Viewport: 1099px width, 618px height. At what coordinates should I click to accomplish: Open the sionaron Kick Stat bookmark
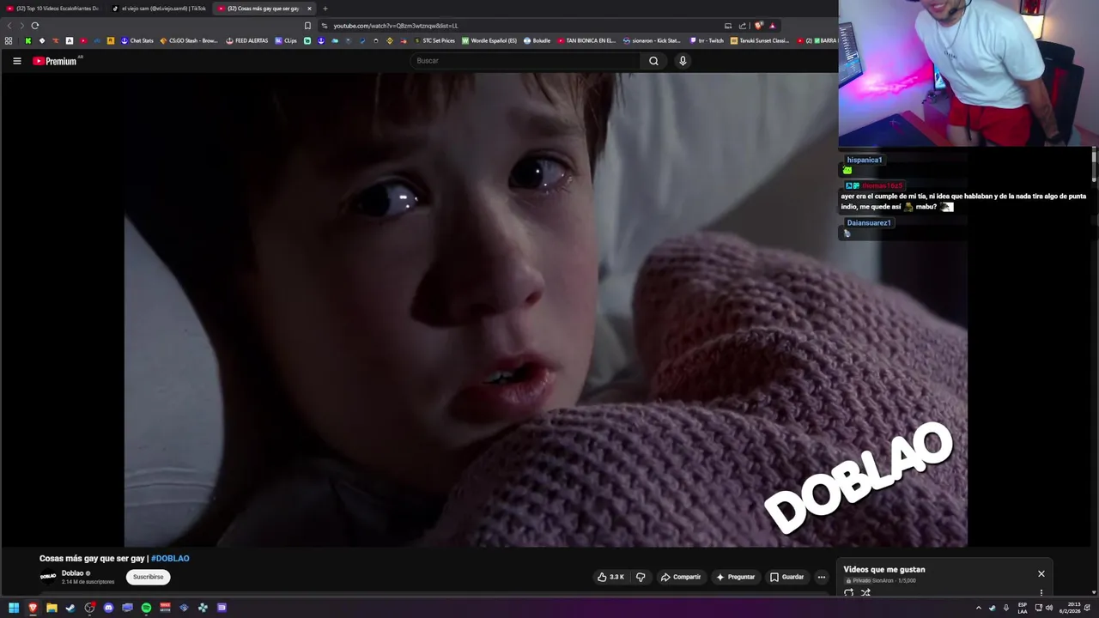pyautogui.click(x=652, y=40)
